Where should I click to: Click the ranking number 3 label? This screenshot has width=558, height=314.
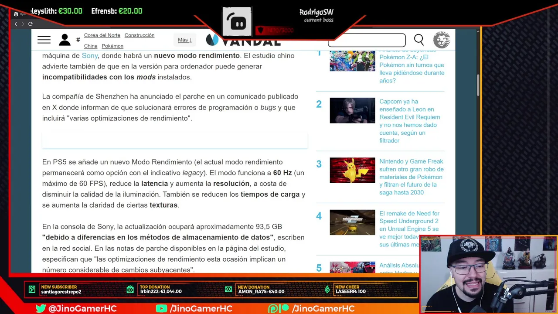pos(319,164)
